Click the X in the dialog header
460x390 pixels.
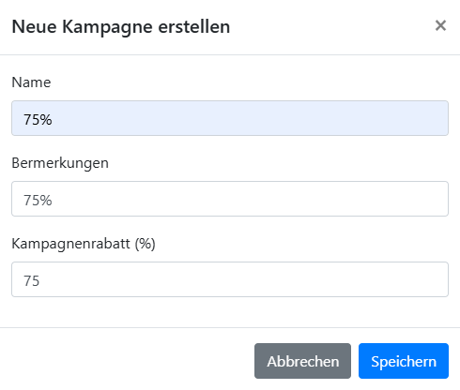pyautogui.click(x=440, y=25)
